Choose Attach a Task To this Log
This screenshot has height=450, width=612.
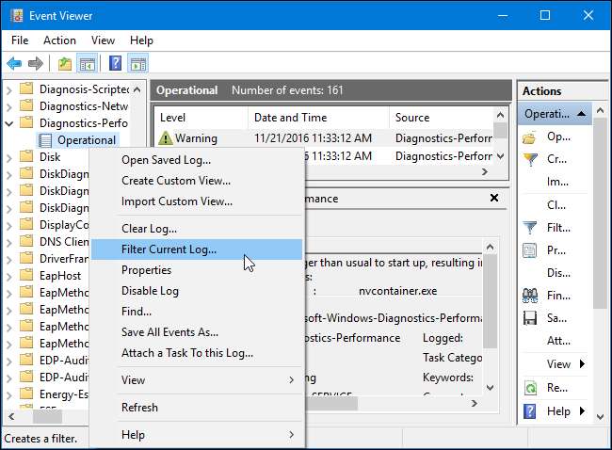point(197,352)
